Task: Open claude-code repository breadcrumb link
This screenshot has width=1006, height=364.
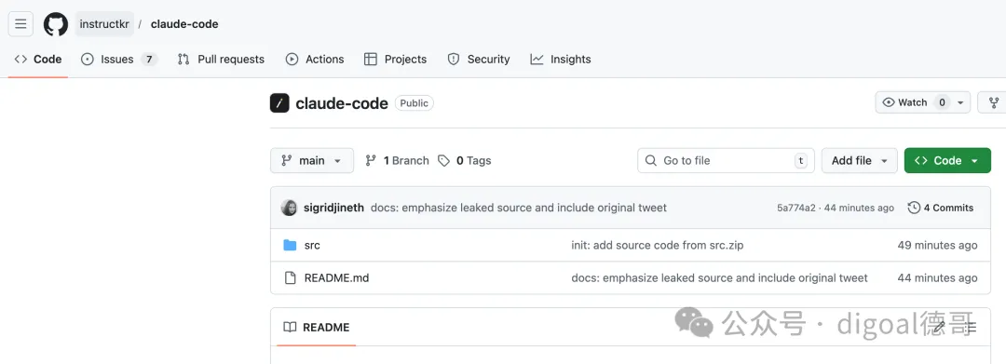Action: pos(184,24)
